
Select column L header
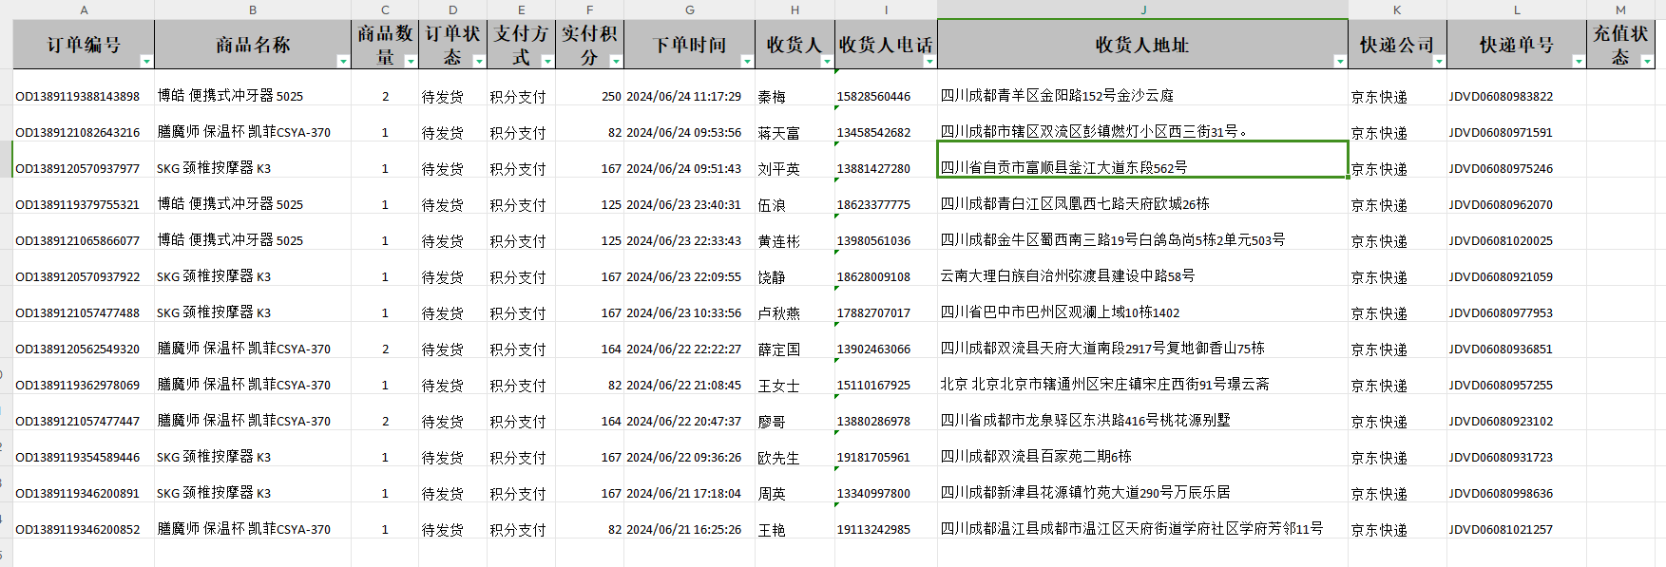pos(1517,9)
